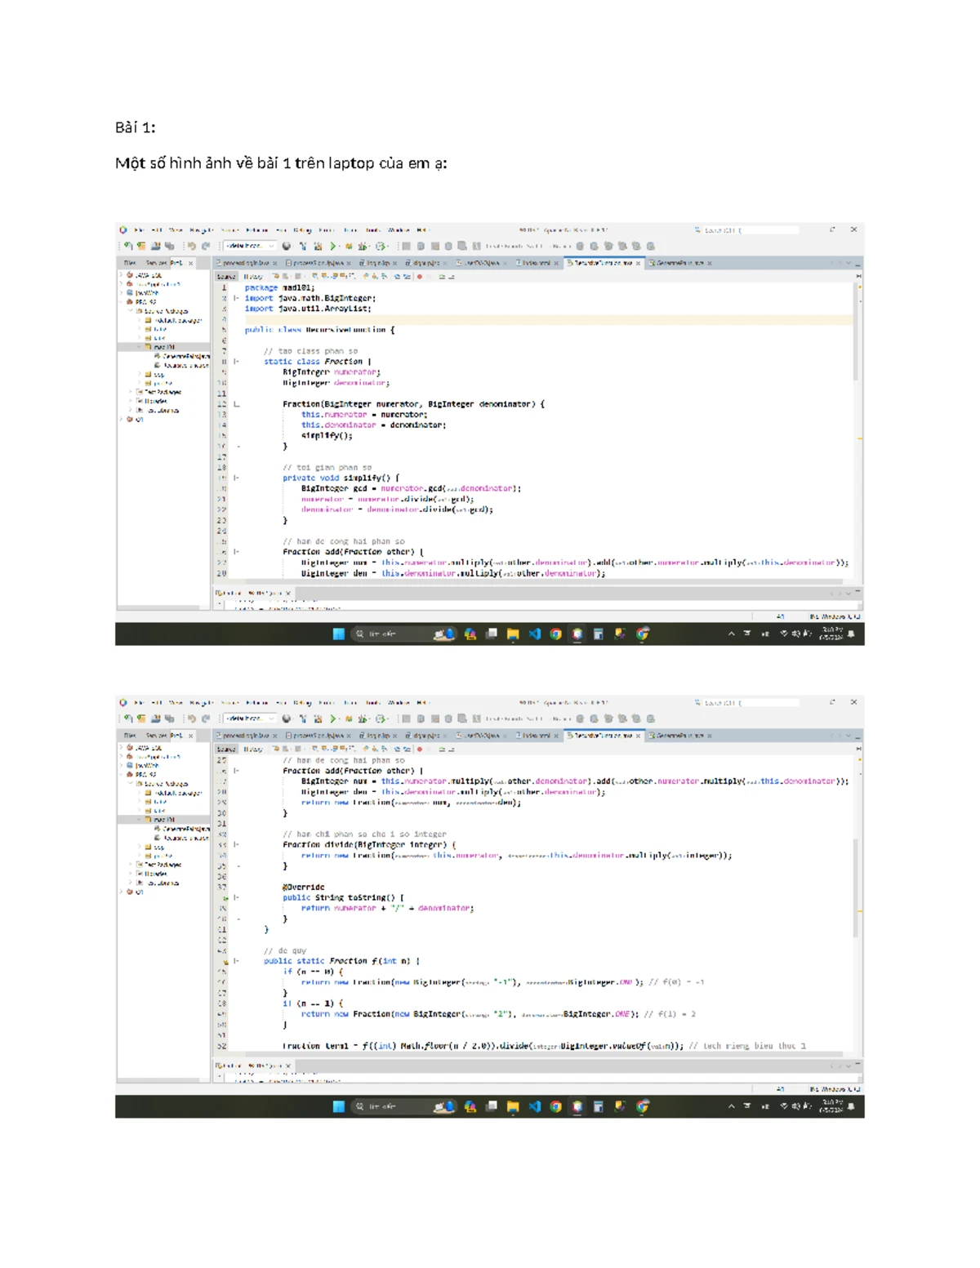Click Debug Project icon in first screenshot

click(x=349, y=246)
